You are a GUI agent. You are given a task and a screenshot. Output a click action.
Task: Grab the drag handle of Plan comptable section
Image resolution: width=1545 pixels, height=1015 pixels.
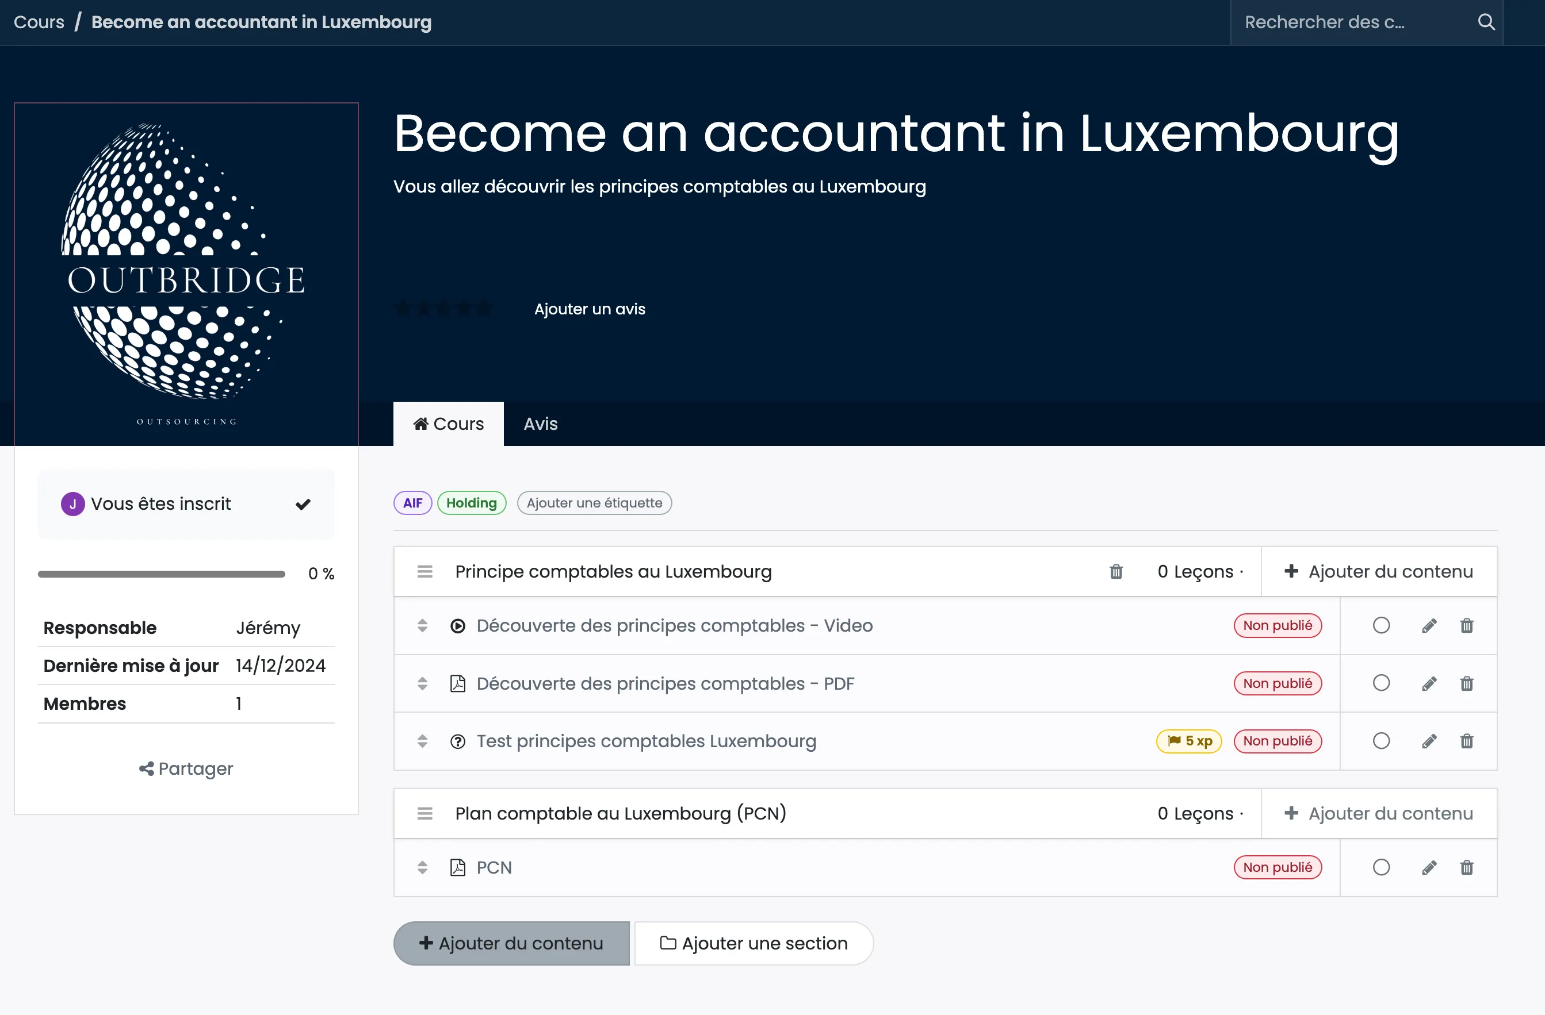point(425,813)
